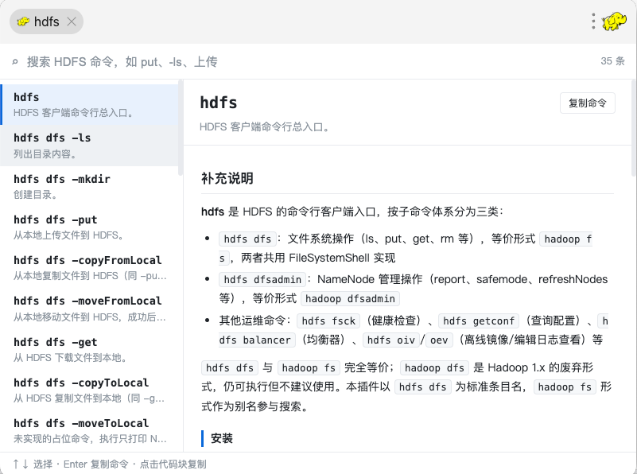Copy the hdfs dfsadmin code block
The height and width of the screenshot is (474, 637).
coord(262,279)
